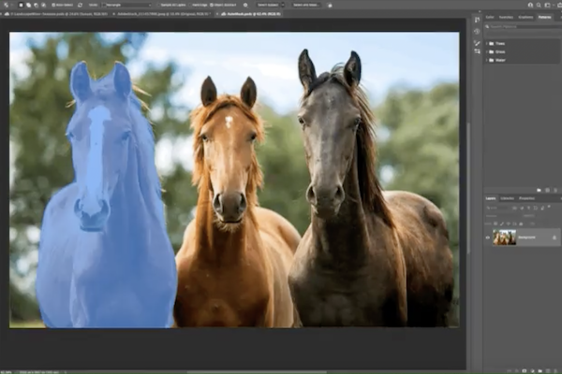Toggle the Object Subtract checkbox
The width and height of the screenshot is (562, 374).
pos(212,5)
